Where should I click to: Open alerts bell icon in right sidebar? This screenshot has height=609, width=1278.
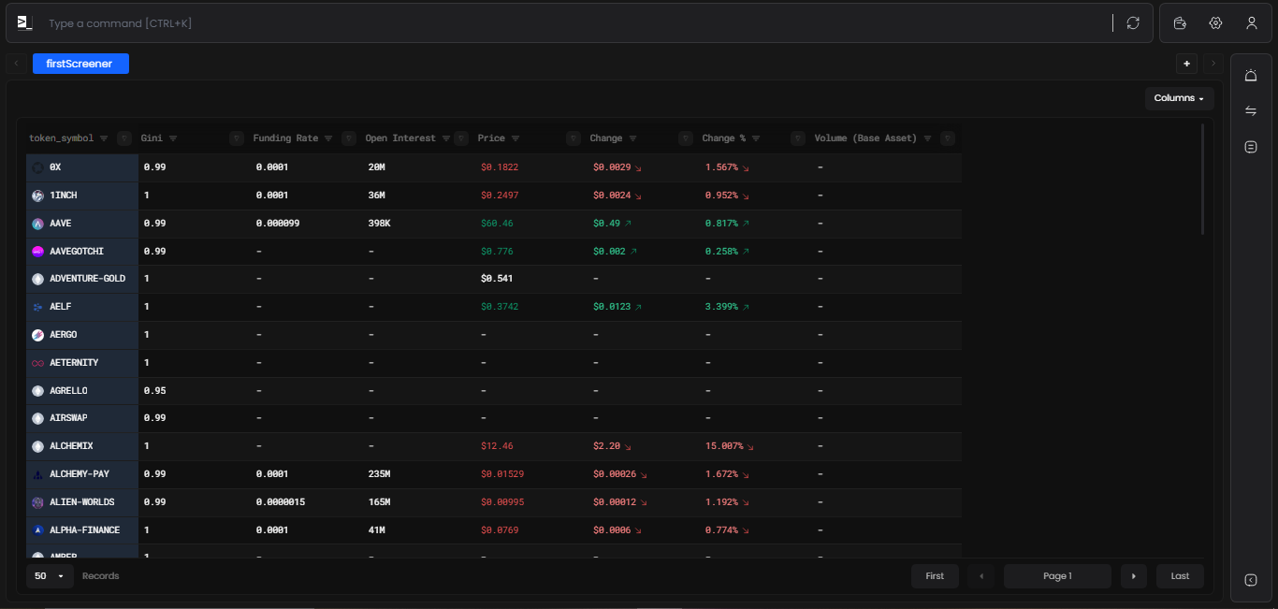[x=1251, y=76]
